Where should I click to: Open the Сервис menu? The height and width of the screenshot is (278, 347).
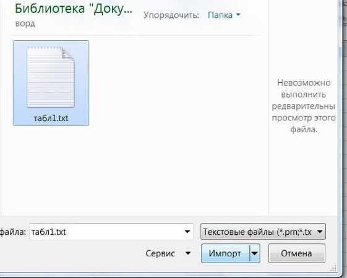[168, 253]
